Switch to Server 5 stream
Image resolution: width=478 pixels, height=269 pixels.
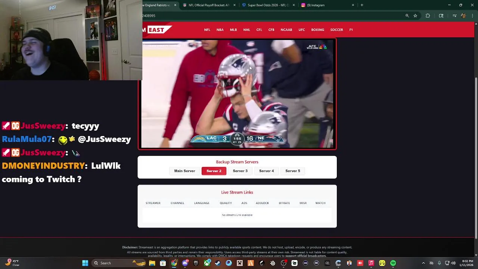(x=293, y=171)
